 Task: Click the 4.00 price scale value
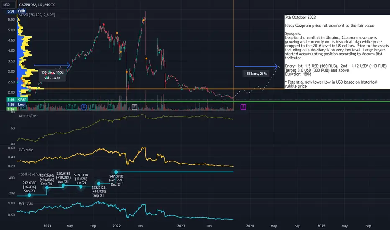click(x=11, y=51)
